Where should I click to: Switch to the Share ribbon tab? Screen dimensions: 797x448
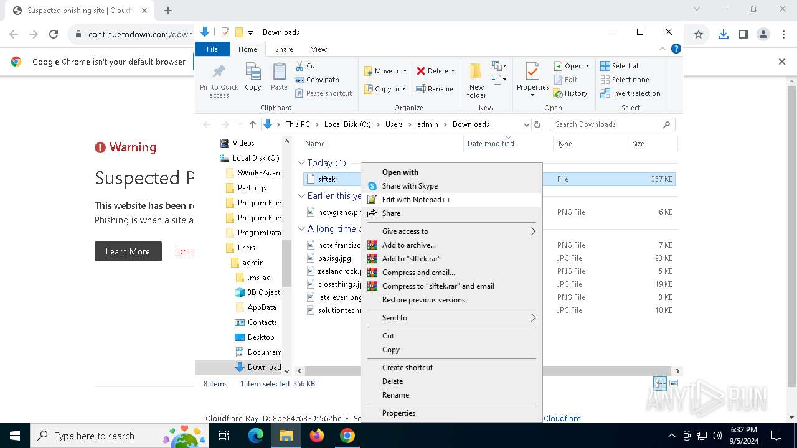click(284, 49)
